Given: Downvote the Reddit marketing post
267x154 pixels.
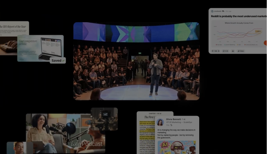Looking at the screenshot, I should point(218,51).
